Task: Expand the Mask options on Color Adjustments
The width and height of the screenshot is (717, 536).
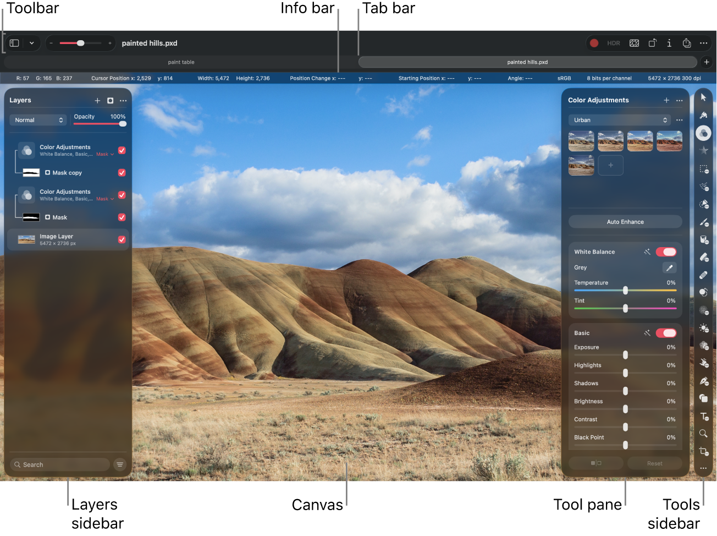Action: coord(104,154)
